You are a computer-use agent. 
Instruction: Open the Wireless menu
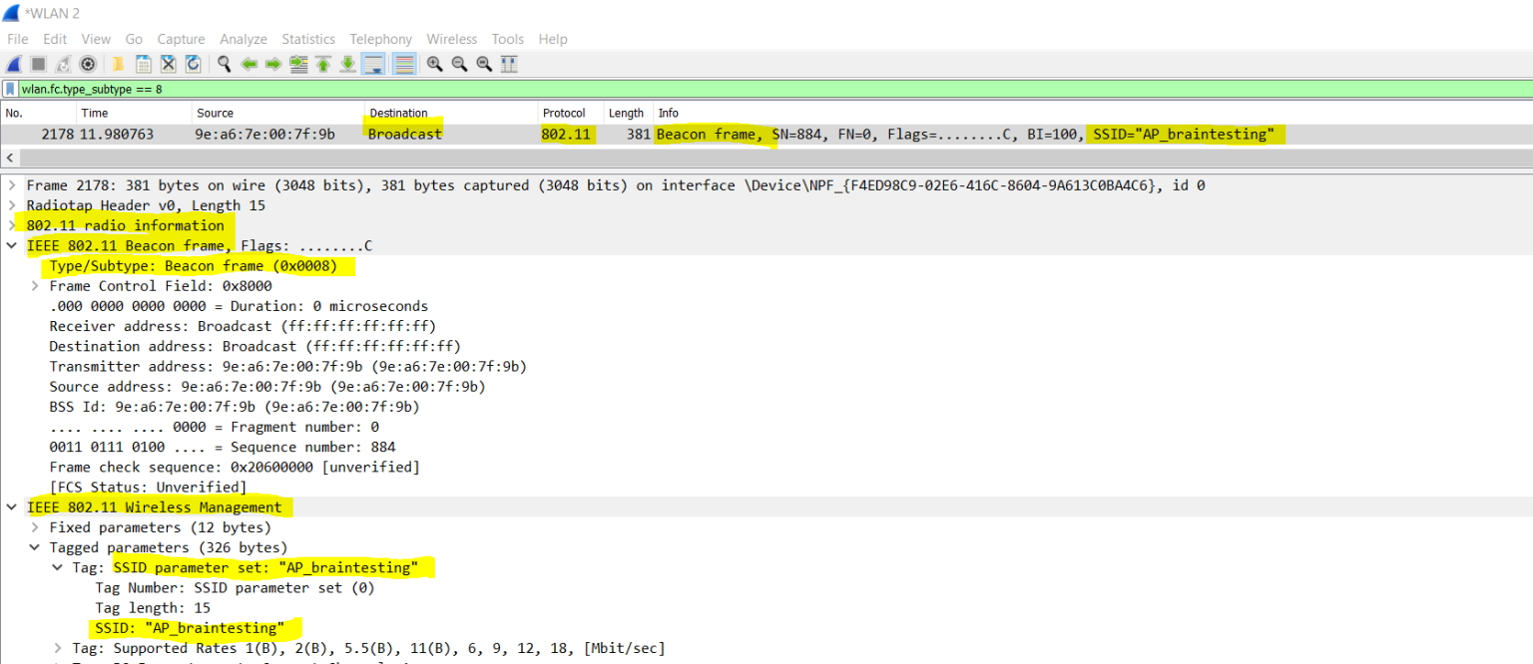coord(451,39)
